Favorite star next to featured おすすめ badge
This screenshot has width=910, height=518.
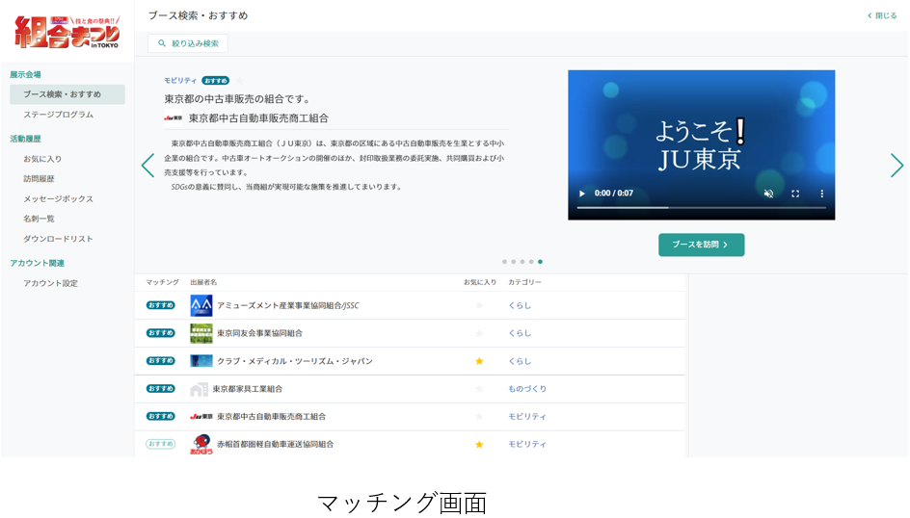point(239,81)
